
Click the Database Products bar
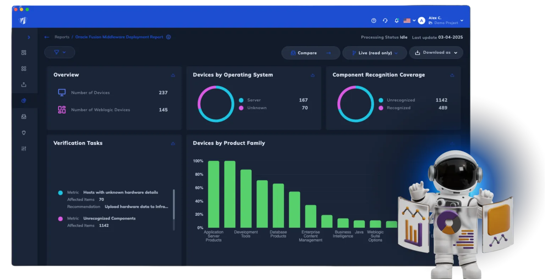click(x=278, y=206)
